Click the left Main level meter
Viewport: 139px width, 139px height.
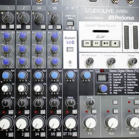pos(126,37)
